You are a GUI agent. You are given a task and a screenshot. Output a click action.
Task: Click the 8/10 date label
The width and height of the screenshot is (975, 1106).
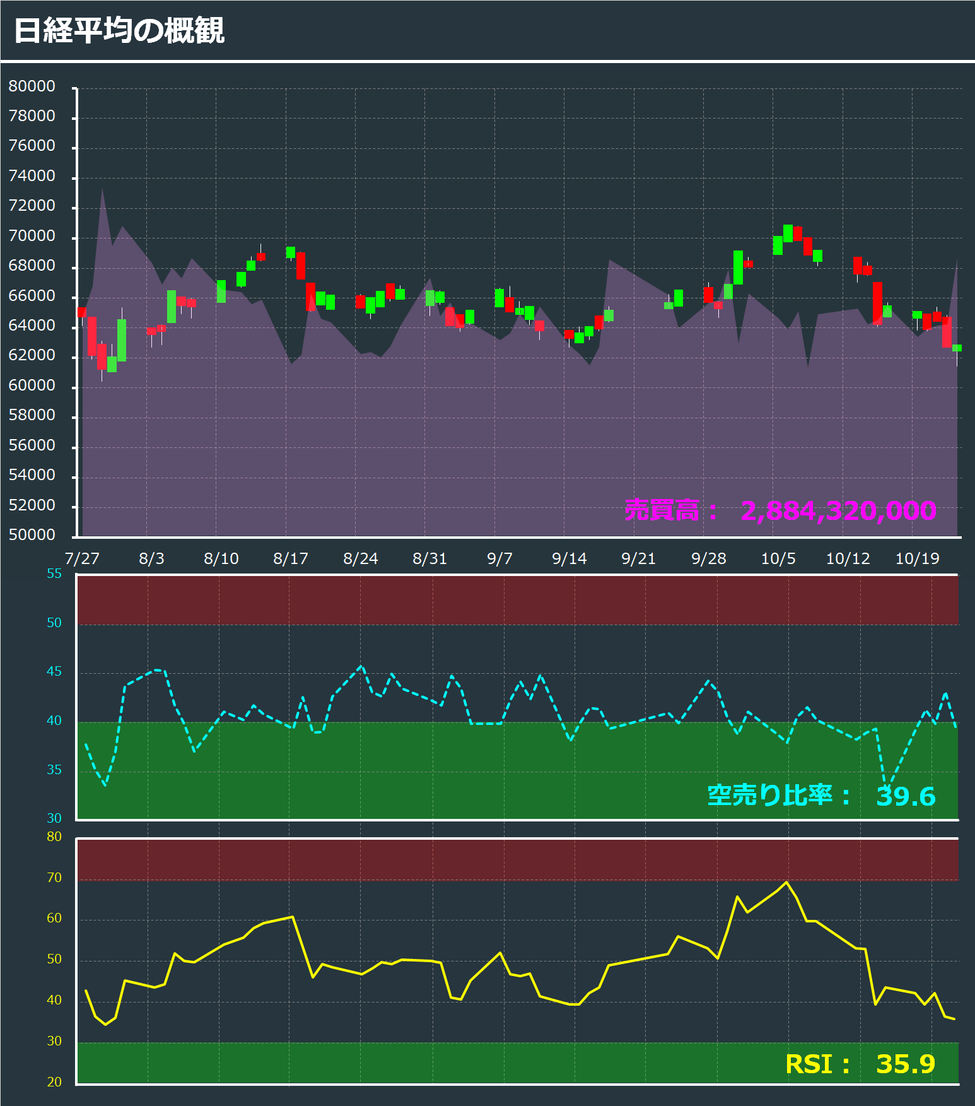(x=221, y=558)
